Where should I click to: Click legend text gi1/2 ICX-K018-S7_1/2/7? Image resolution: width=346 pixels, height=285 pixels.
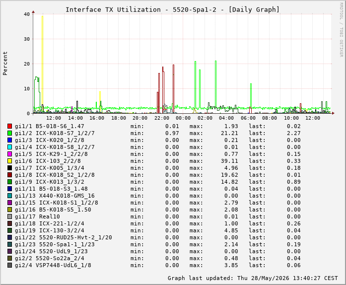coord(55,133)
